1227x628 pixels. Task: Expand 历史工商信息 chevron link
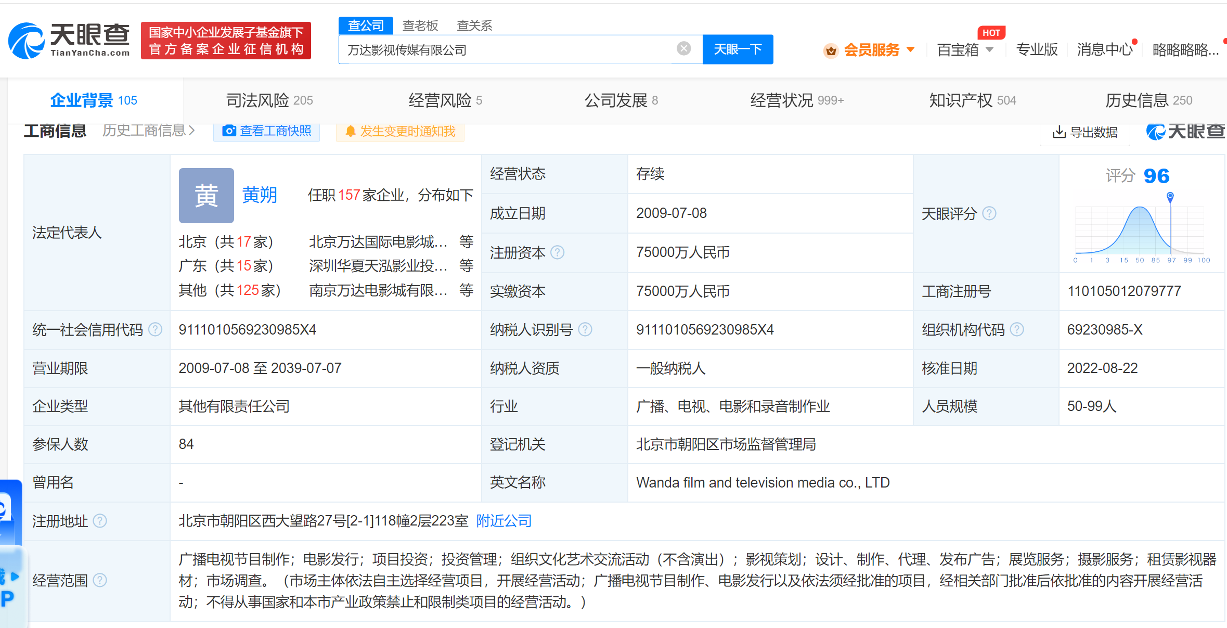tap(149, 131)
